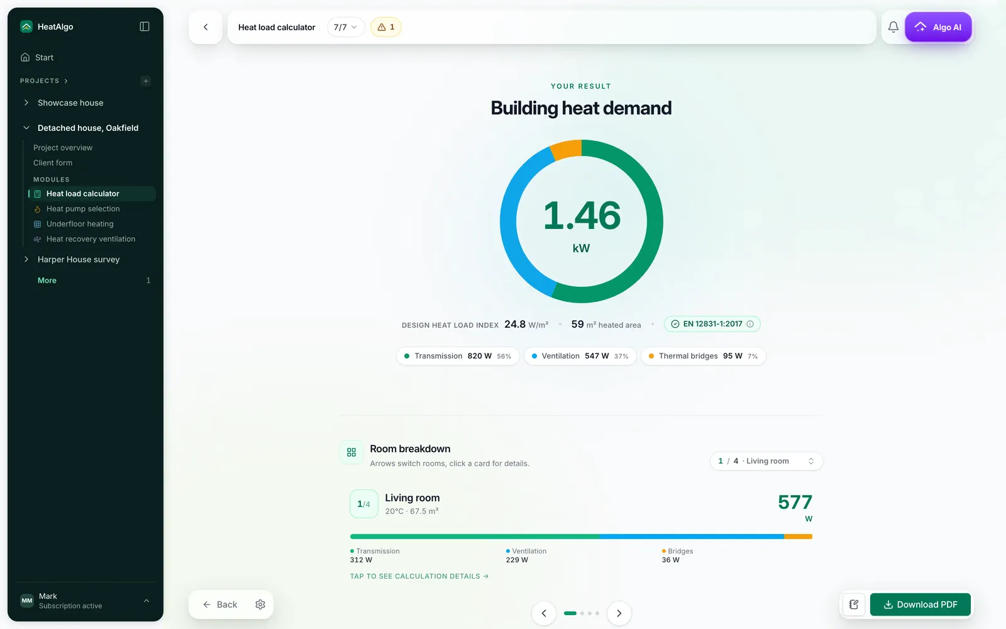This screenshot has width=1006, height=629.
Task: Open settings gear next to Back
Action: (260, 604)
